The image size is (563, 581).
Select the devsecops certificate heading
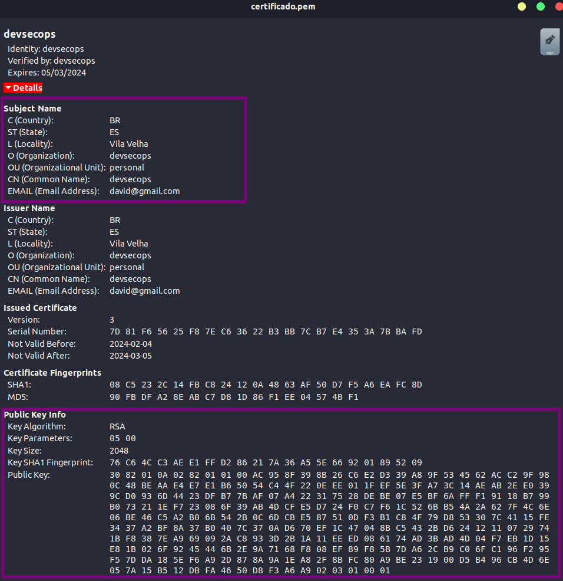pyautogui.click(x=29, y=34)
